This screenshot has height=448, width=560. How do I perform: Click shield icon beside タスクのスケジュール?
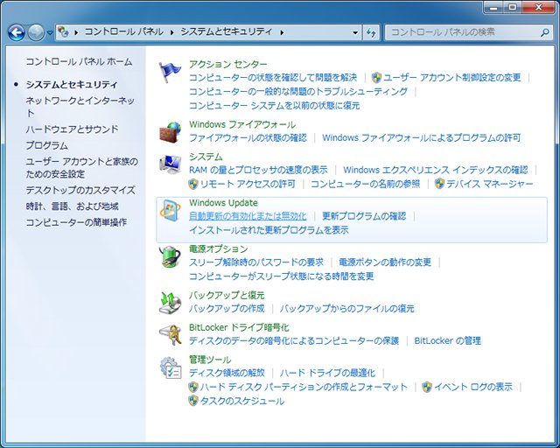pyautogui.click(x=193, y=401)
